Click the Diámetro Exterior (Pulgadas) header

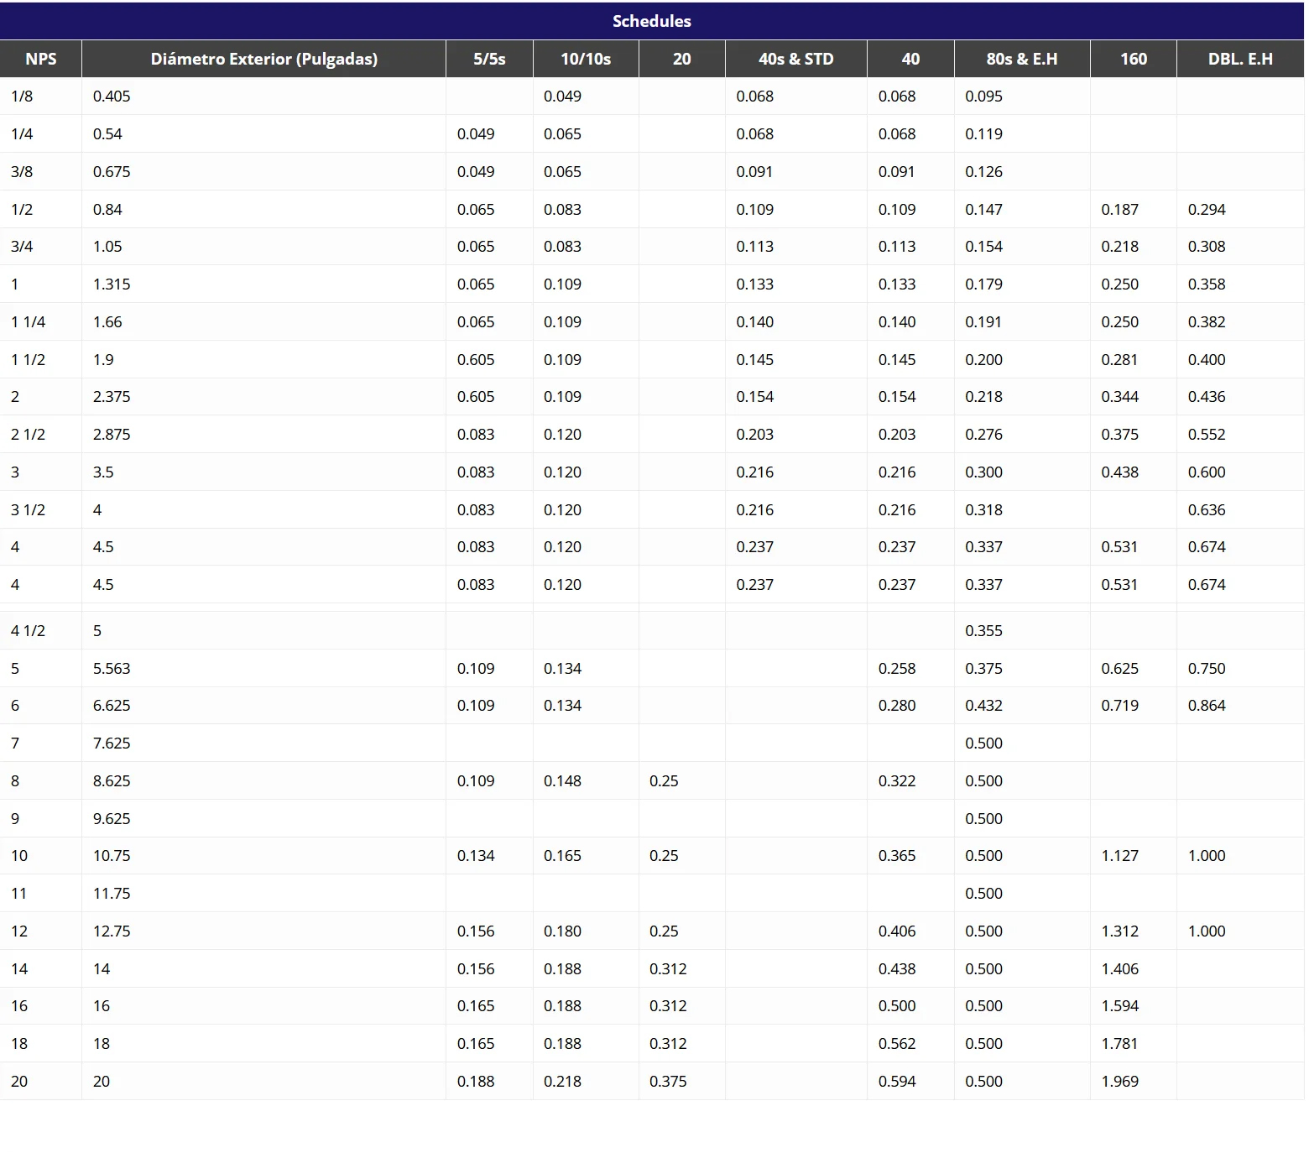click(x=263, y=59)
